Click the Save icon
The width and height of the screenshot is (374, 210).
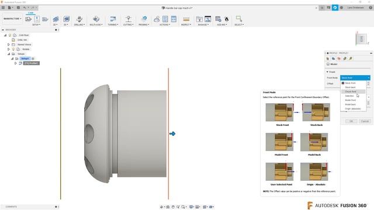(18, 8)
